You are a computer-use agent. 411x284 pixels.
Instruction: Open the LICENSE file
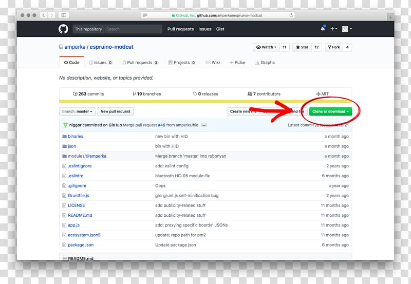point(76,205)
